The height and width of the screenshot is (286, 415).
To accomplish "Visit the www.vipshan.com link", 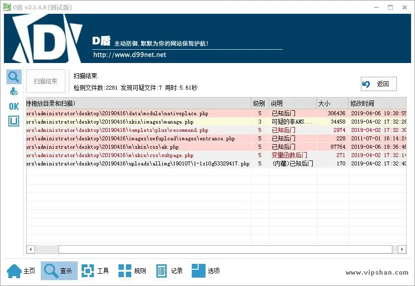I will (x=377, y=271).
